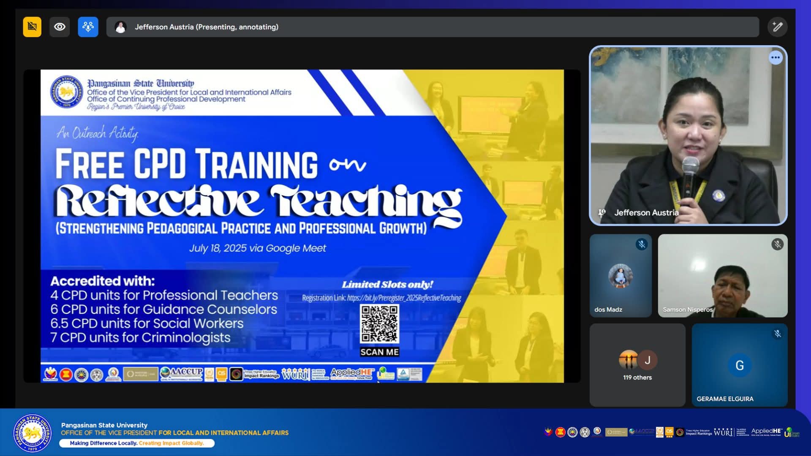Click 'Jefferson Austria (Presenting, annotating)' label
This screenshot has height=456, width=811.
207,27
